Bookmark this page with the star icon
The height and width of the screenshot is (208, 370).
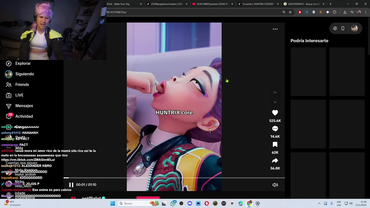[x=290, y=12]
